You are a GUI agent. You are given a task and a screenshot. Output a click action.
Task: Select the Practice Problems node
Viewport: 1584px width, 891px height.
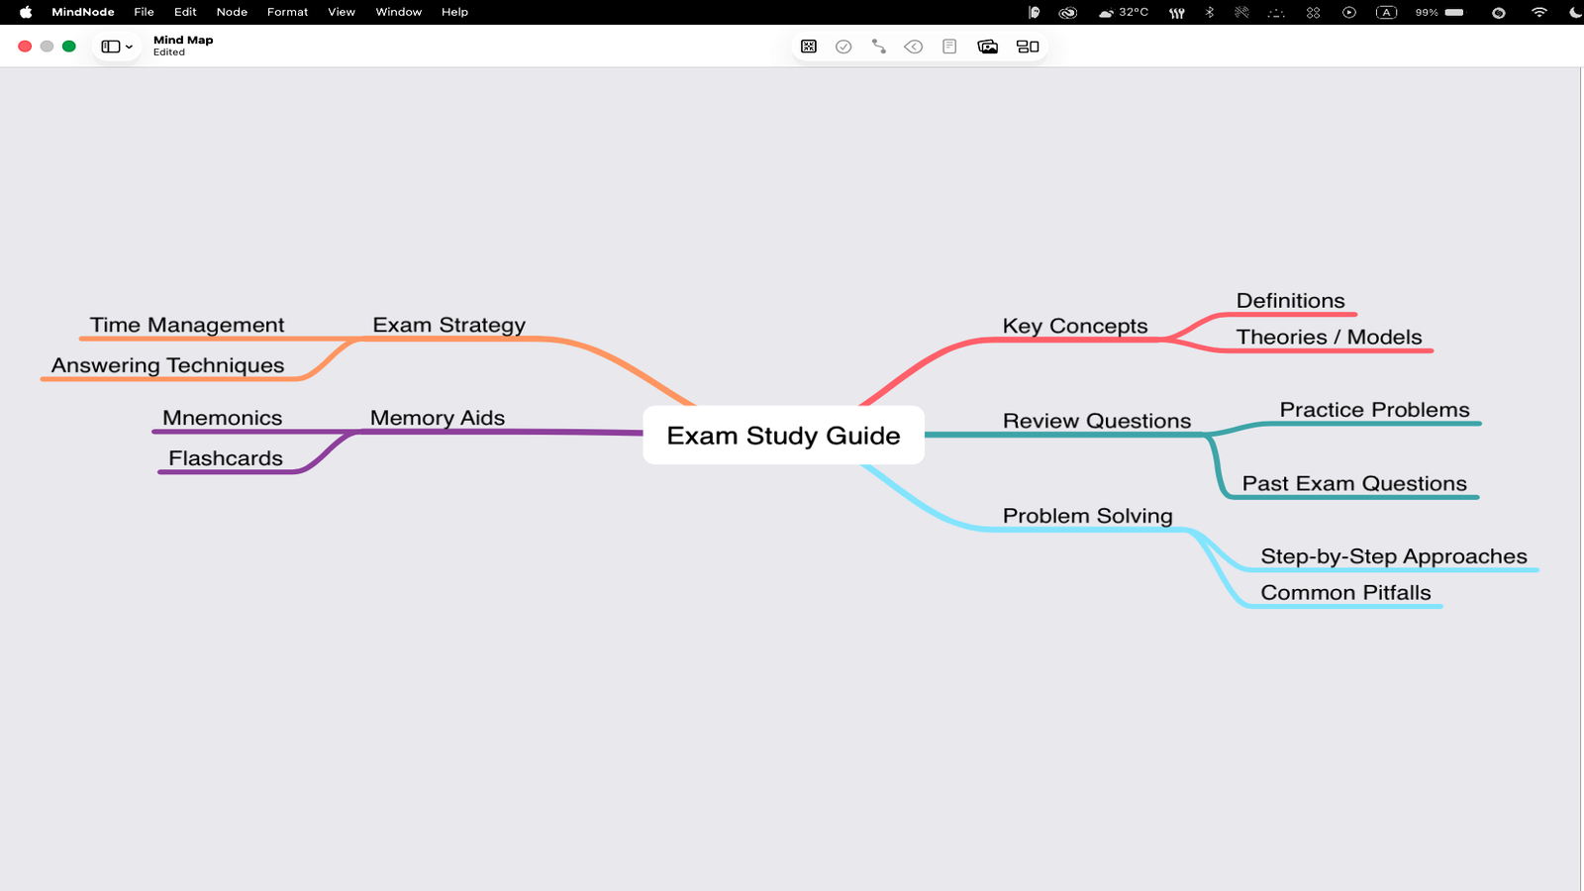coord(1374,410)
